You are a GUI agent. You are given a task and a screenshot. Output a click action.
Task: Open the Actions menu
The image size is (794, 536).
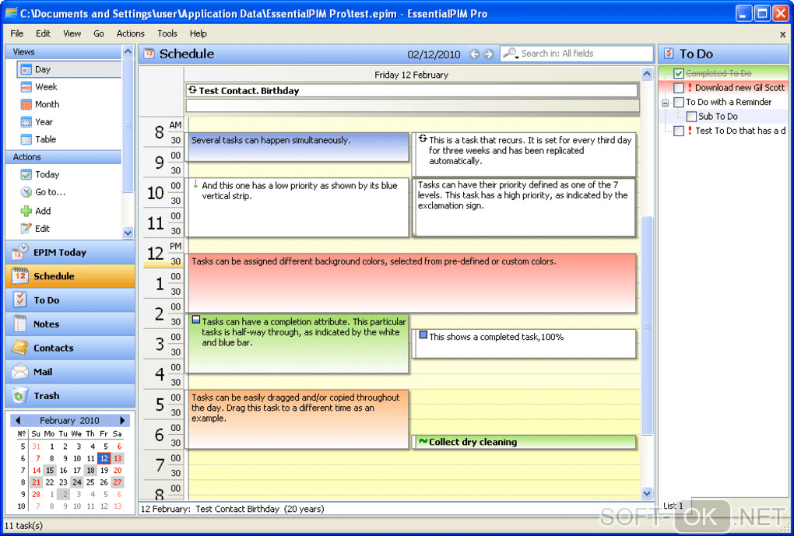pos(130,33)
